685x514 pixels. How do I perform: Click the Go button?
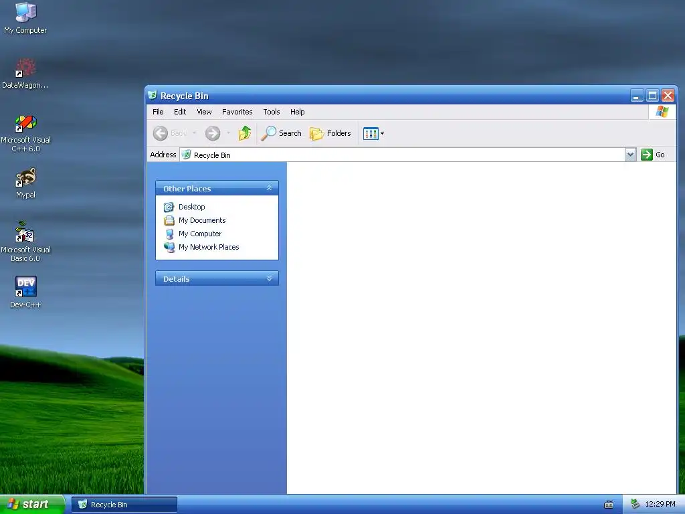[x=653, y=155]
